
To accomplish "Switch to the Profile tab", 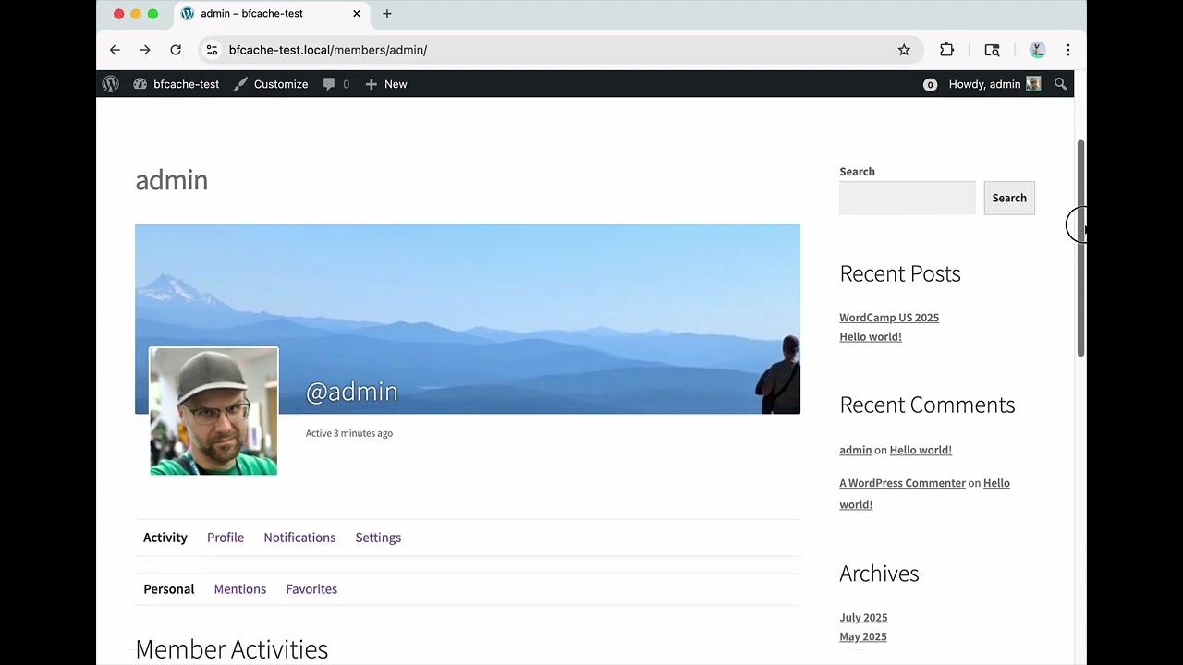I will [x=226, y=537].
